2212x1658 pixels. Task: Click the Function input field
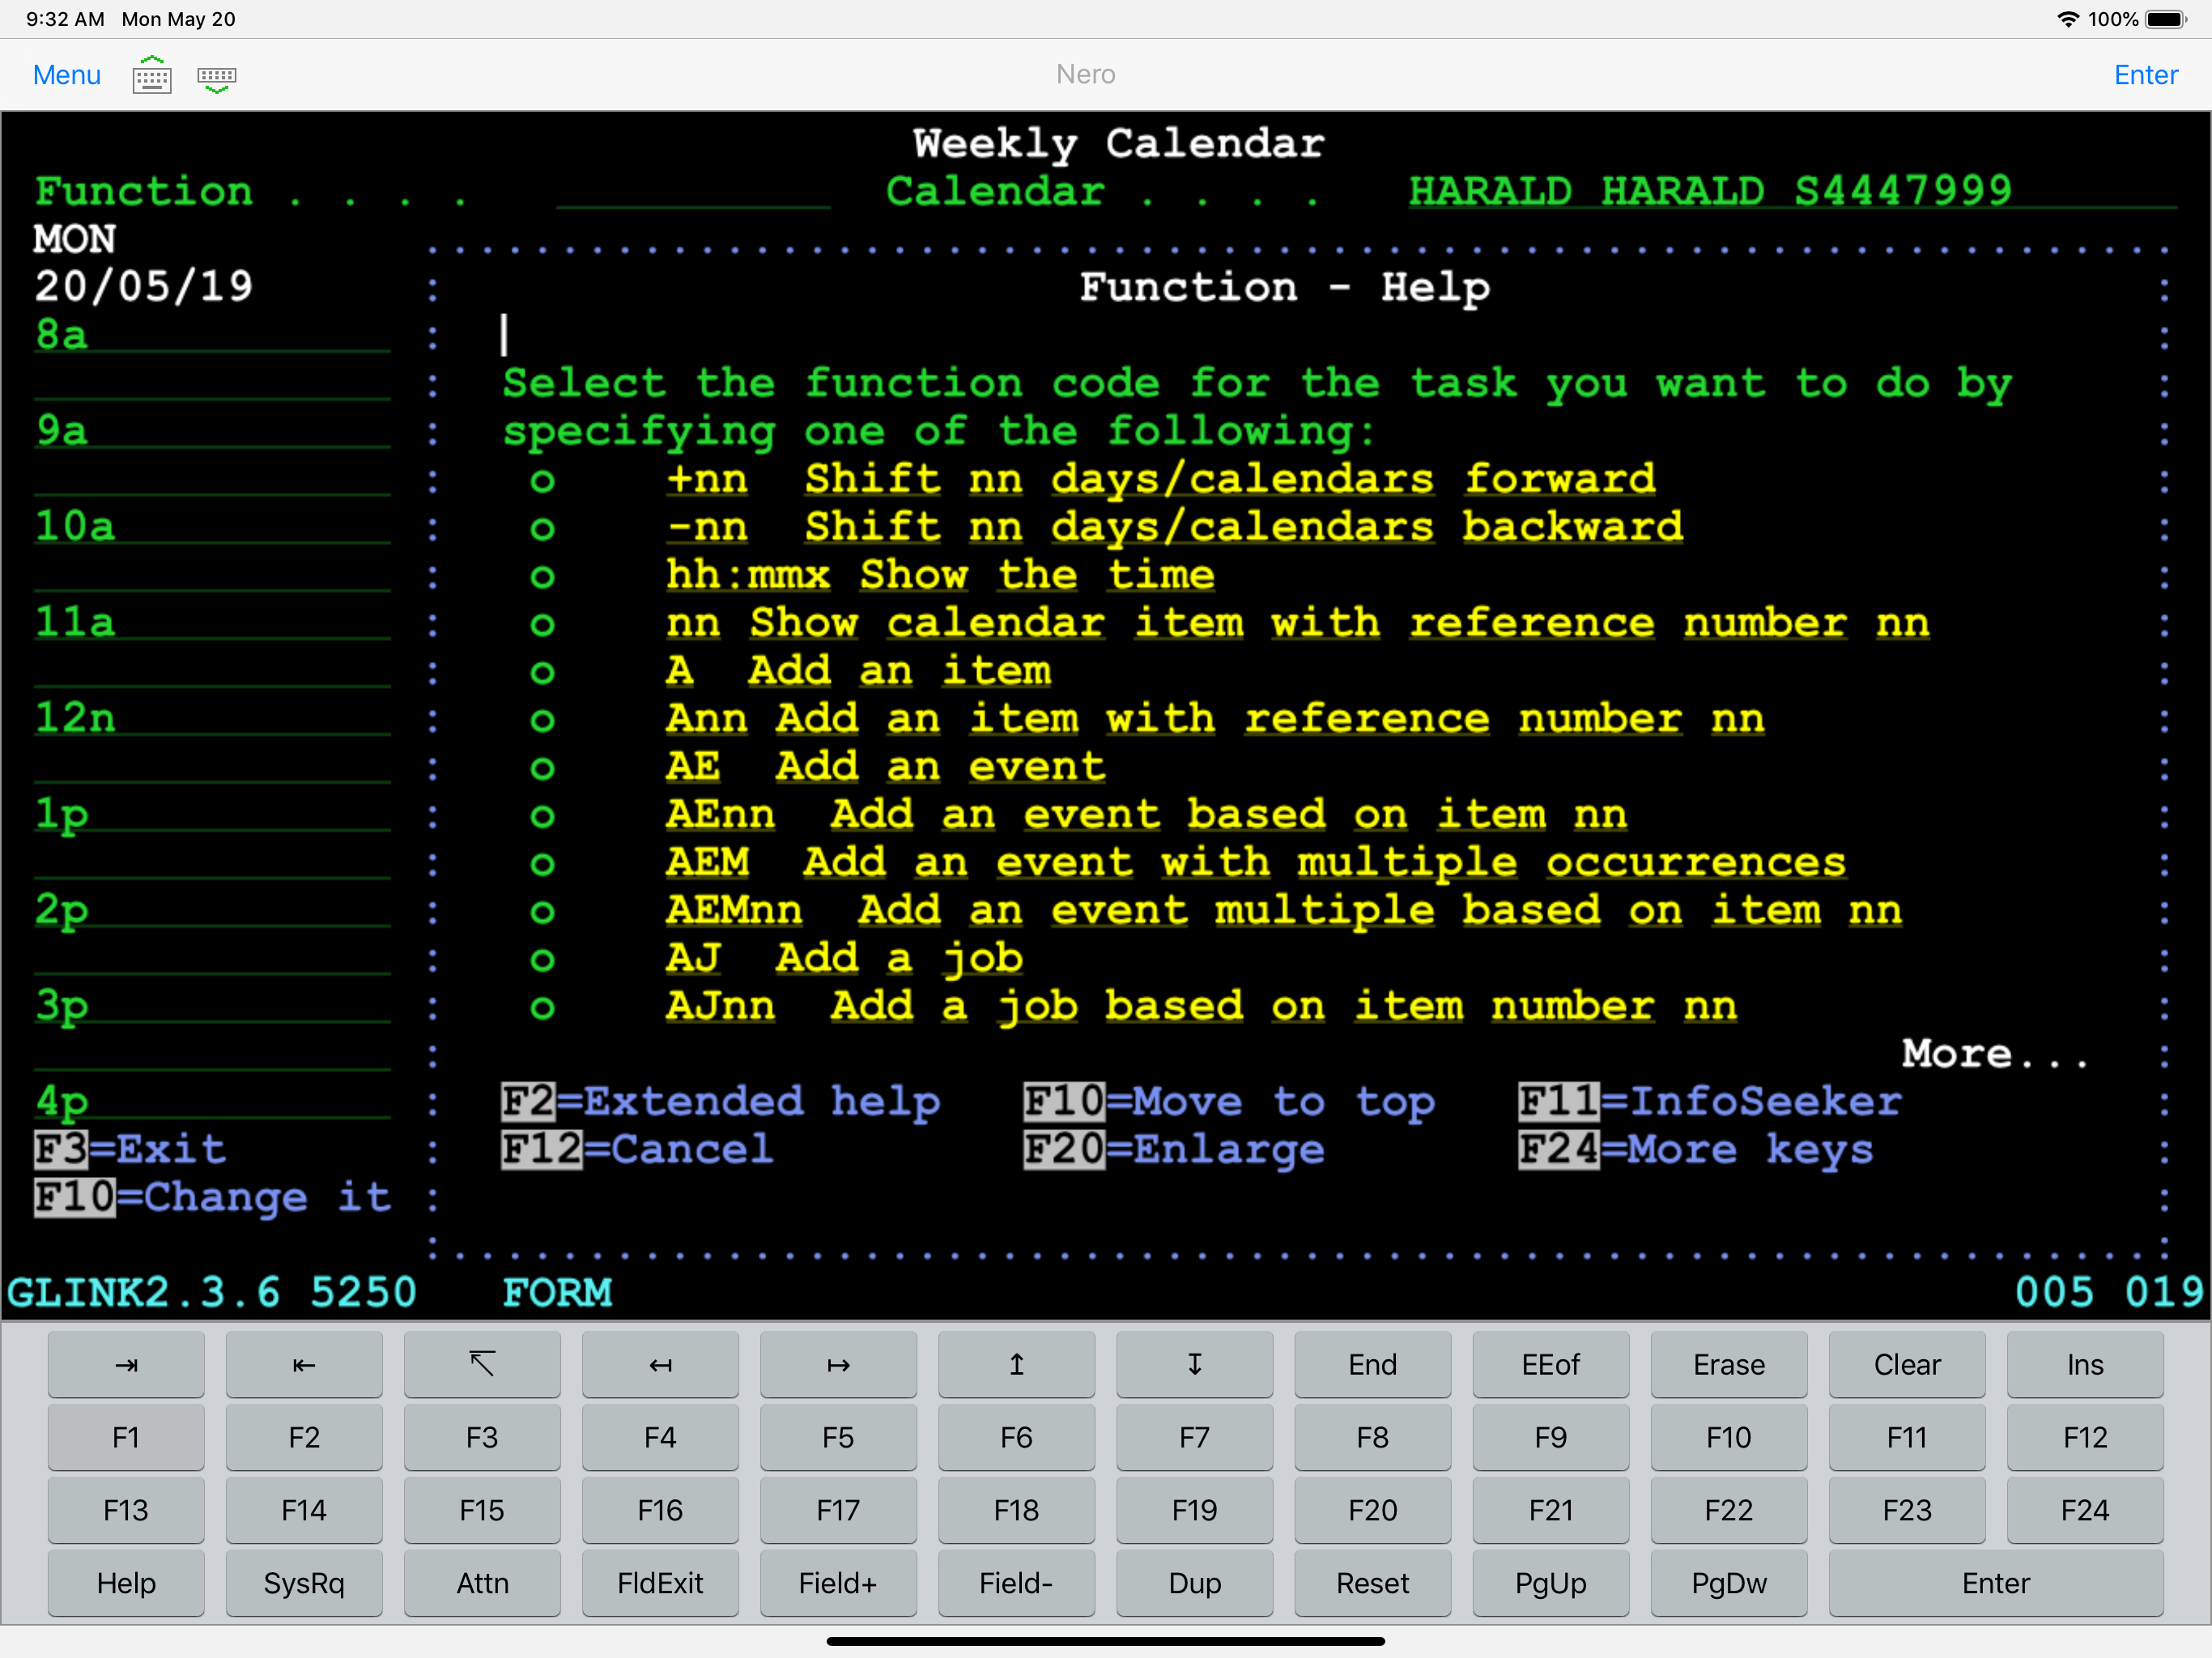[693, 192]
